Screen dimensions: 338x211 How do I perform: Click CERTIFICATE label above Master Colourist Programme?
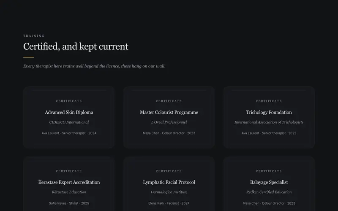(x=169, y=101)
